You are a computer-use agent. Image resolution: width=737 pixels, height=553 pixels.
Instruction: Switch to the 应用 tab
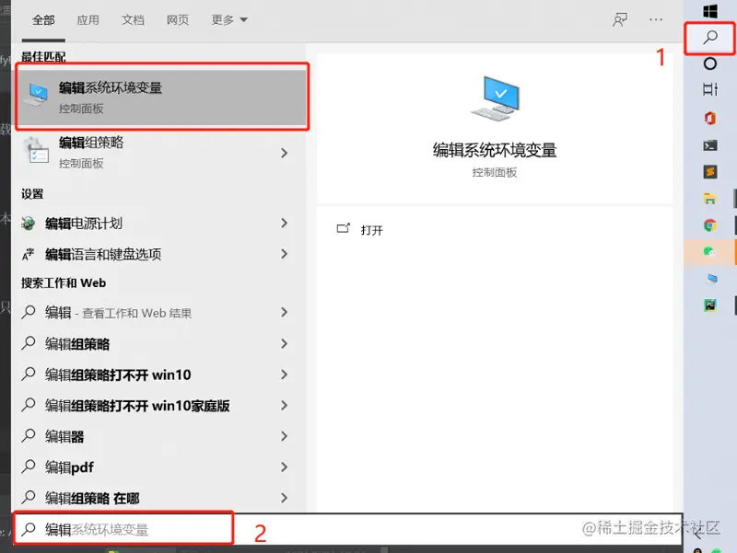coord(88,20)
